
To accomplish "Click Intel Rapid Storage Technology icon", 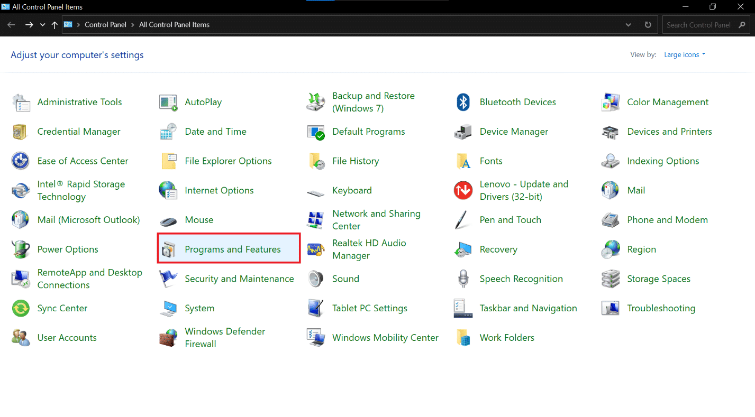I will (21, 191).
